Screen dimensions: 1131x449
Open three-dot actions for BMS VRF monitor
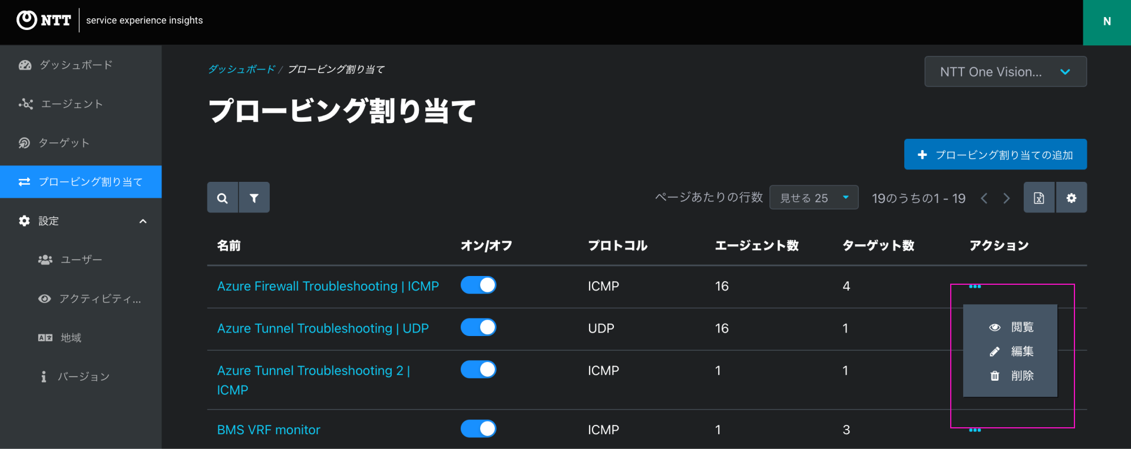(975, 430)
